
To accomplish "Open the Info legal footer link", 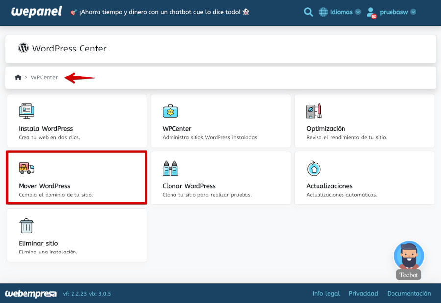I will 326,293.
